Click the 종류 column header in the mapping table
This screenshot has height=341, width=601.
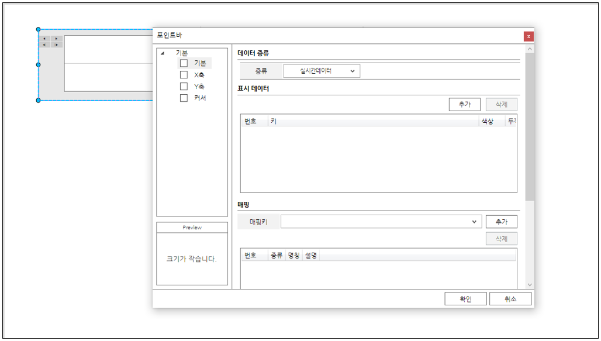click(277, 256)
